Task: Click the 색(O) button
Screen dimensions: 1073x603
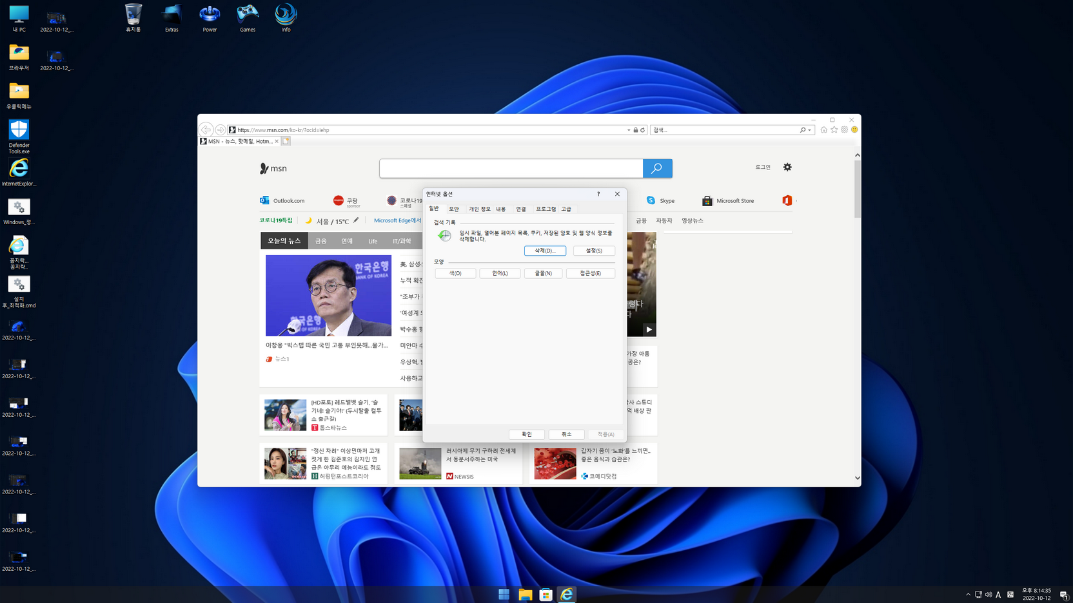Action: pyautogui.click(x=455, y=273)
